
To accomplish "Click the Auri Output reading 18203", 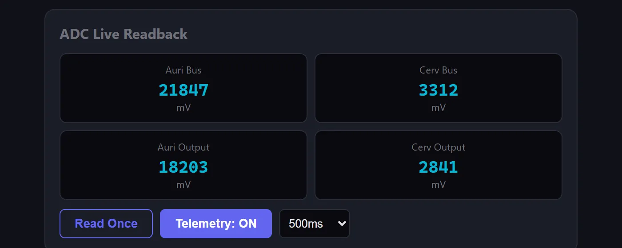I will point(183,167).
